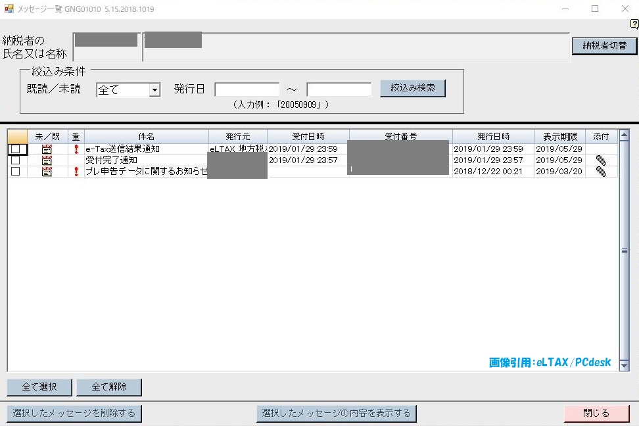Click the select-all corner header cell

point(18,137)
